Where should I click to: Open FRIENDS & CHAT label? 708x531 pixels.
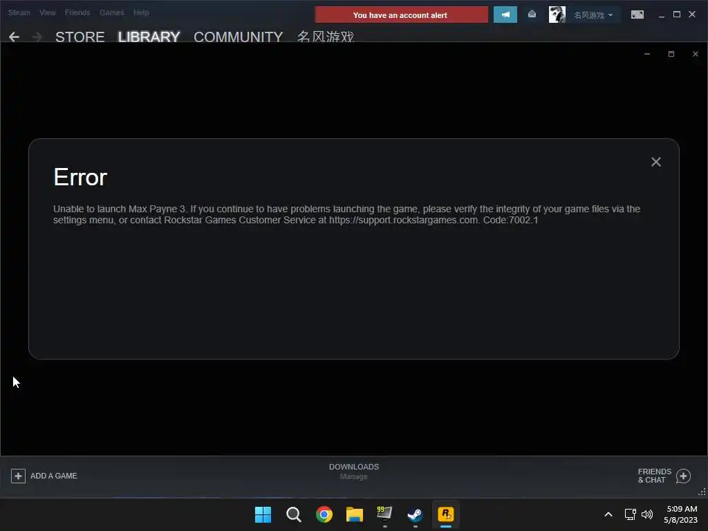click(x=654, y=476)
